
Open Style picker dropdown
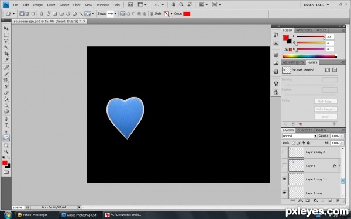click(171, 14)
